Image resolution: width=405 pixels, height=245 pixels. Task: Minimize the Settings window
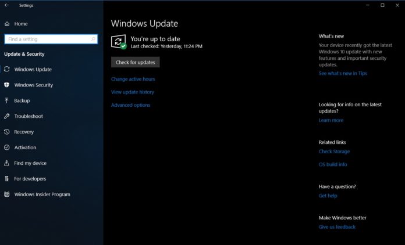(x=368, y=5)
